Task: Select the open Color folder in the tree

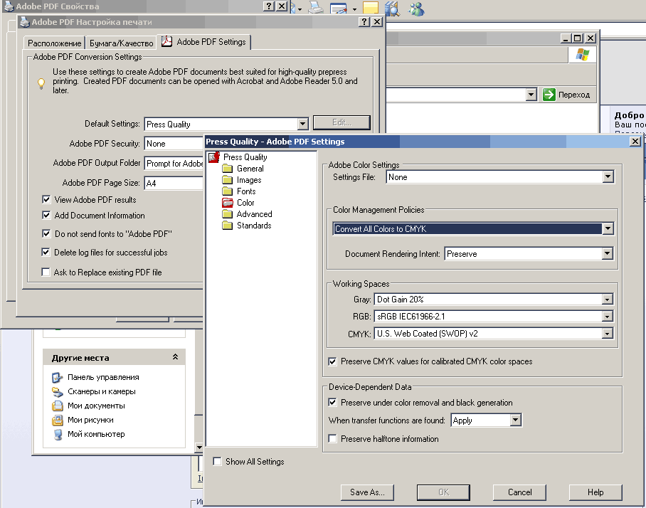Action: [228, 203]
